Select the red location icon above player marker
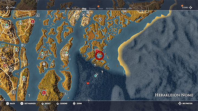 (x=97, y=51)
